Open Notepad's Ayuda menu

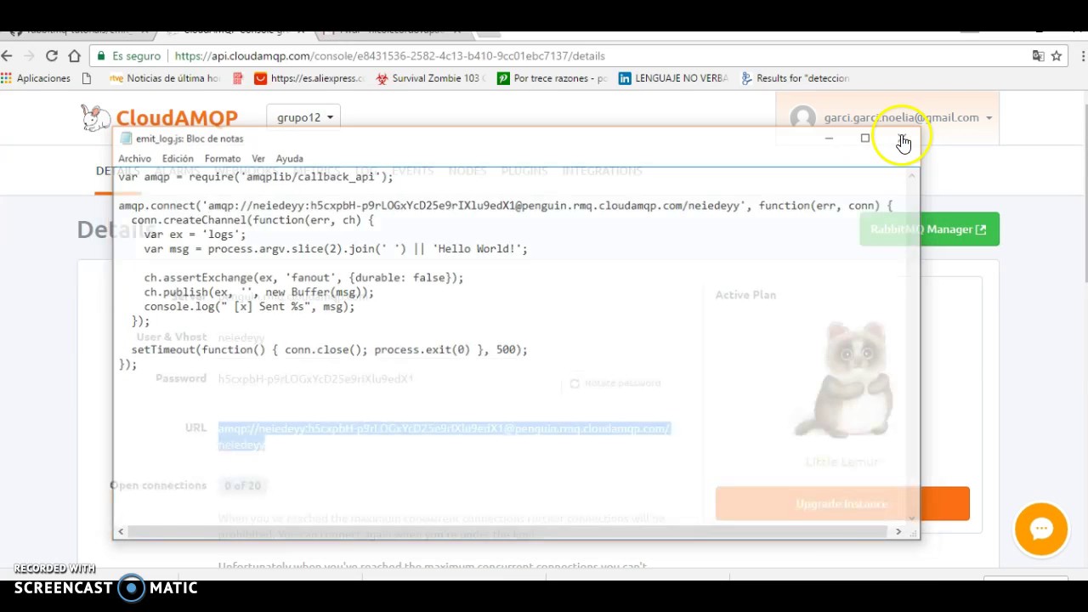(289, 159)
